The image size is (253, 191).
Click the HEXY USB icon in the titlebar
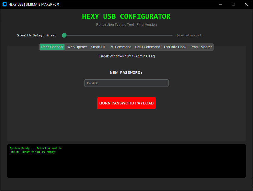click(x=4, y=4)
